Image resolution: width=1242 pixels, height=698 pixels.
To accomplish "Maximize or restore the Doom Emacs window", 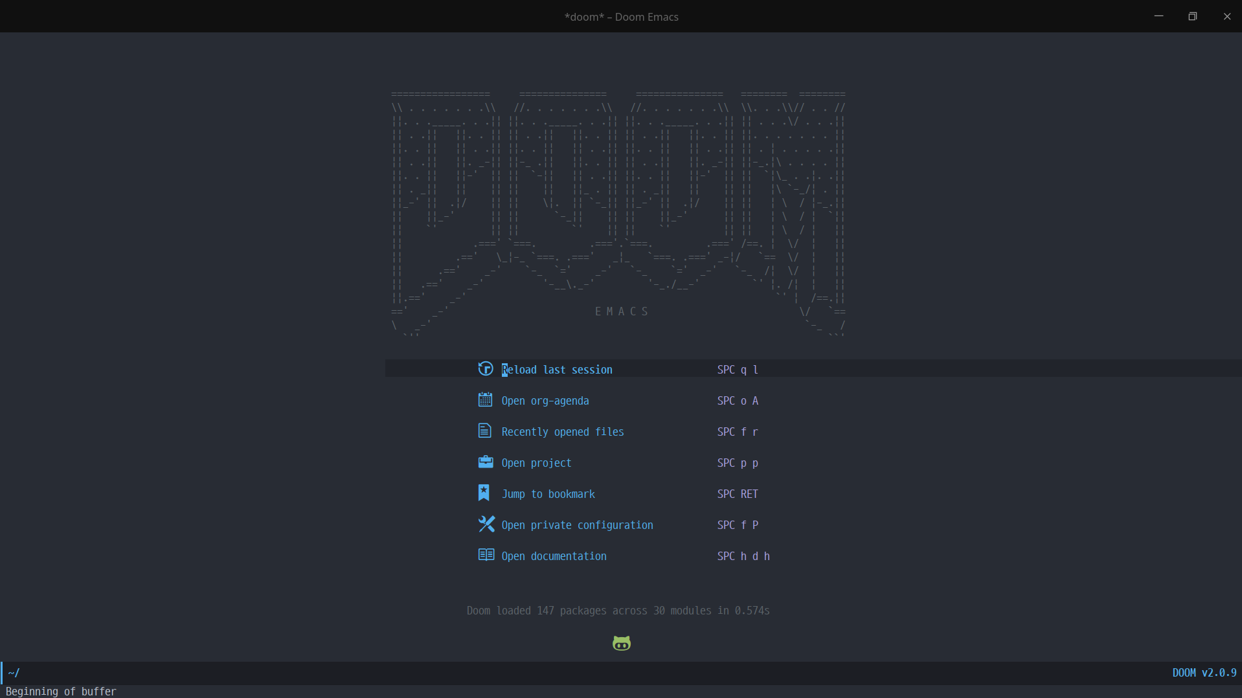I will (x=1193, y=16).
